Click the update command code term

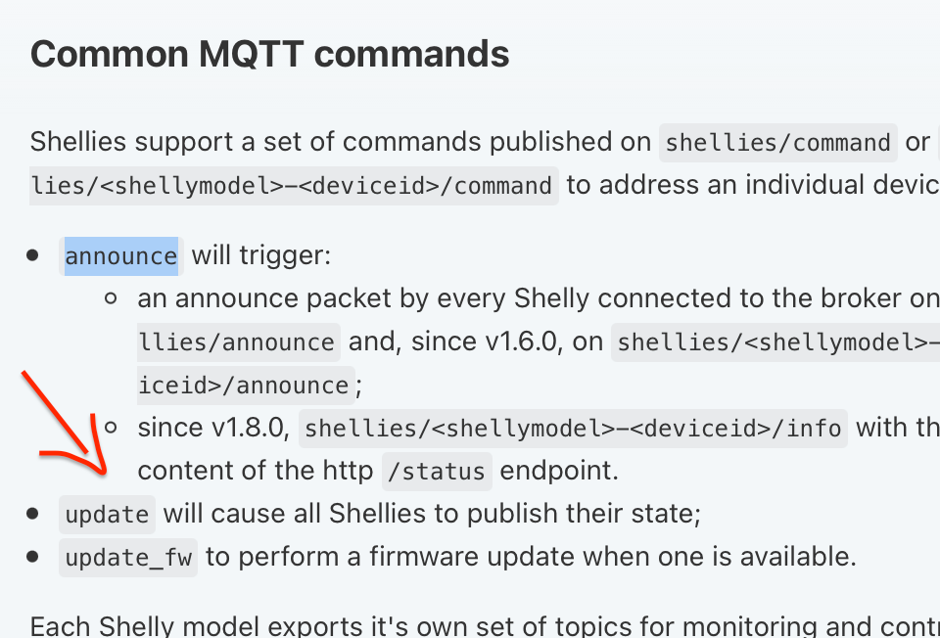108,514
